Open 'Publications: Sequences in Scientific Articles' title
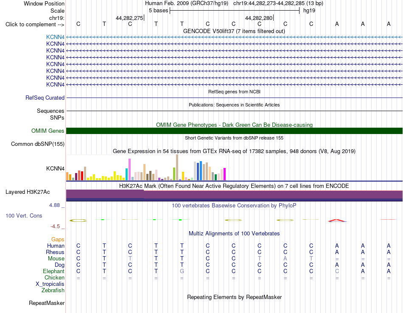This screenshot has height=313, width=403. coord(234,105)
